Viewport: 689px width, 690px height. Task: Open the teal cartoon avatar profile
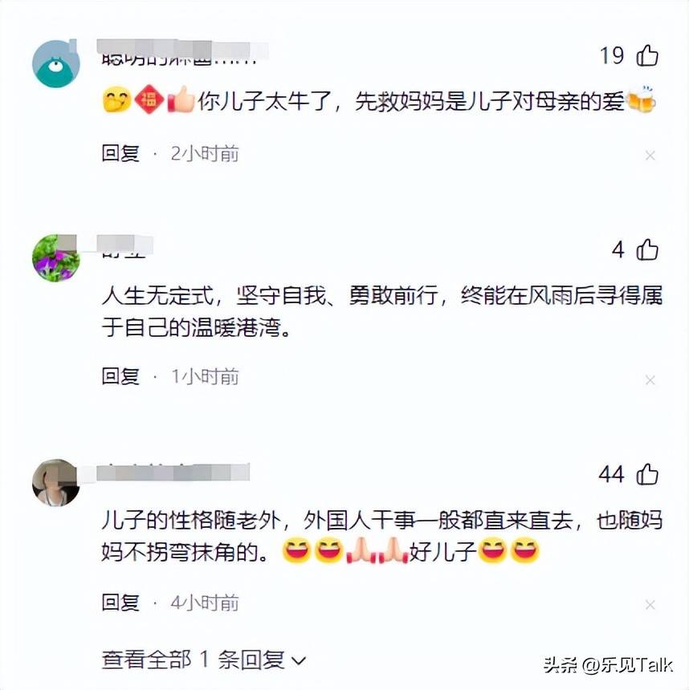pyautogui.click(x=56, y=63)
